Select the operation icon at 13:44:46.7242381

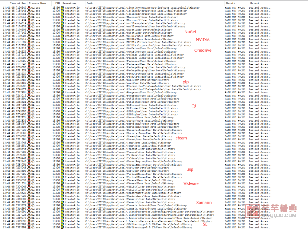click(63, 93)
